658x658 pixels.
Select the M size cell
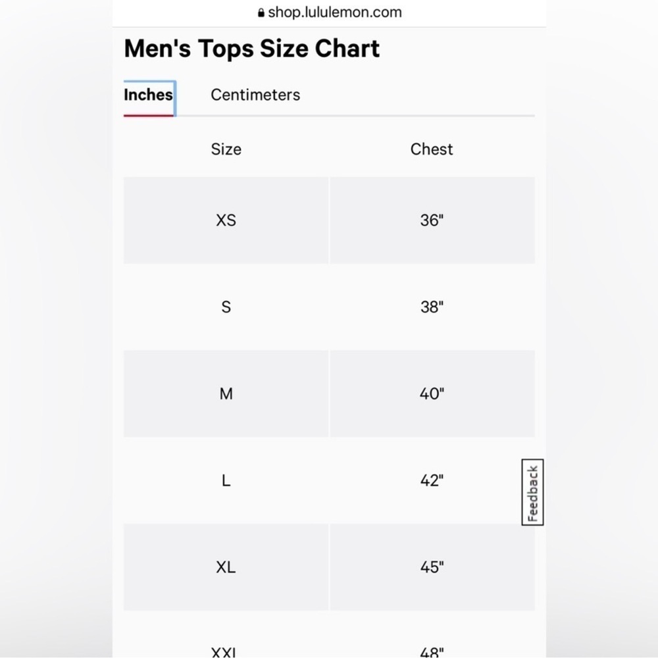pyautogui.click(x=226, y=394)
